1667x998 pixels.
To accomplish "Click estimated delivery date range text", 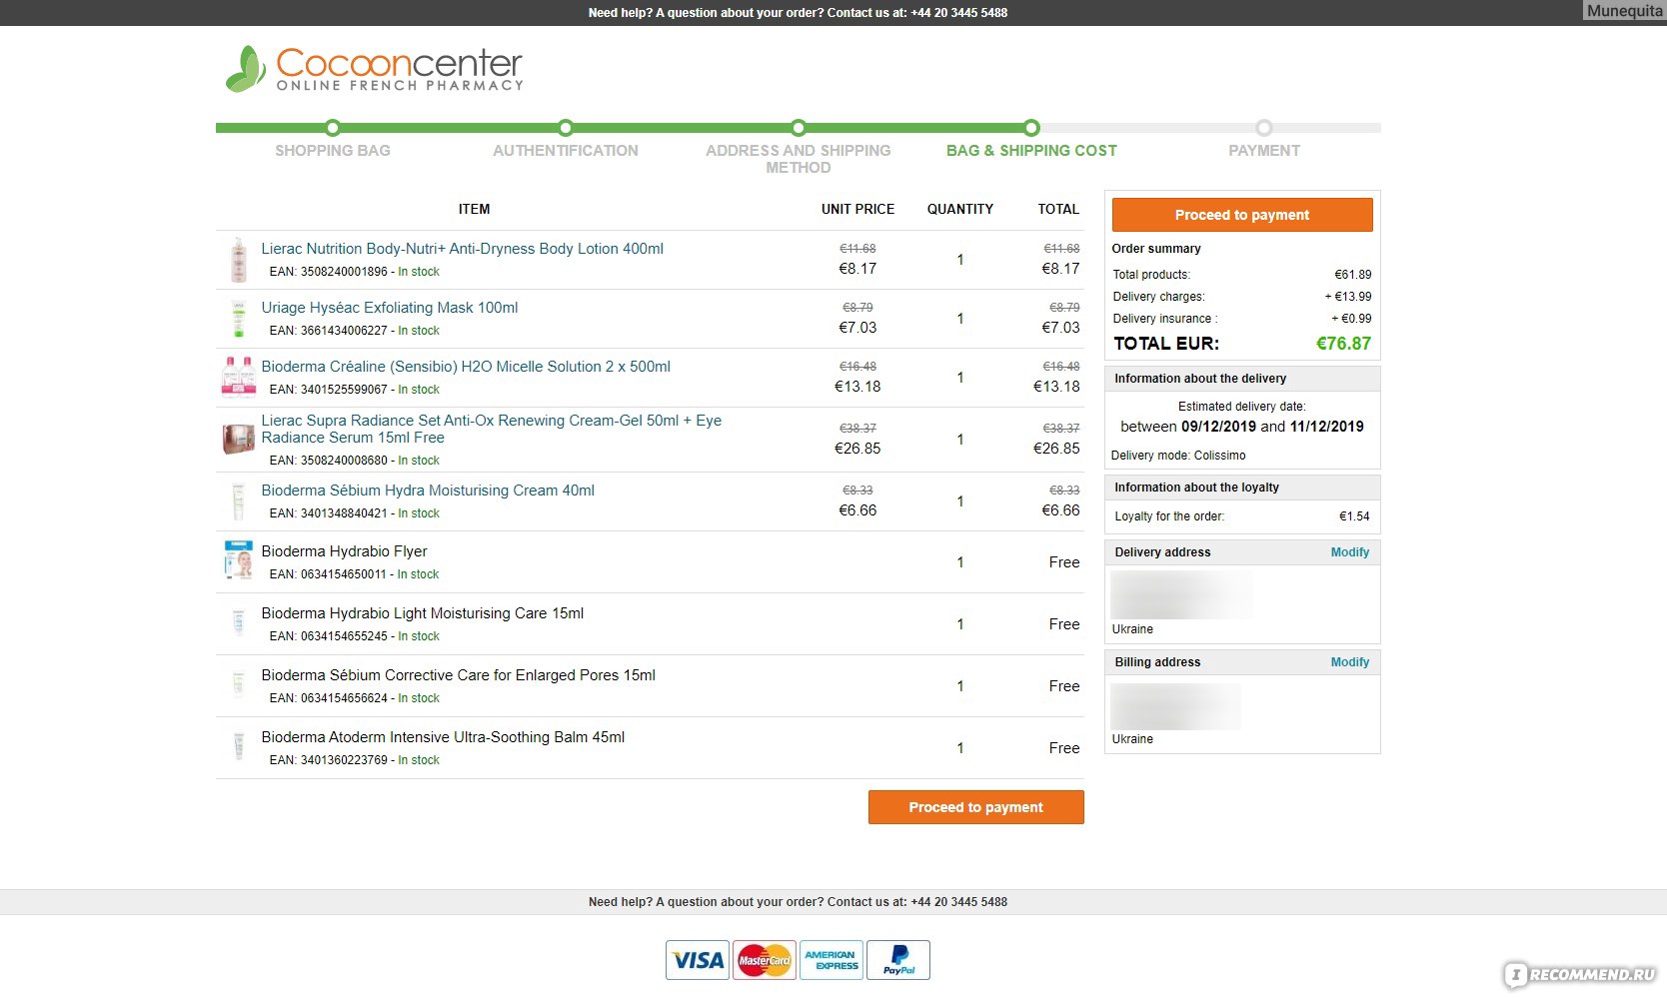I will pos(1242,427).
